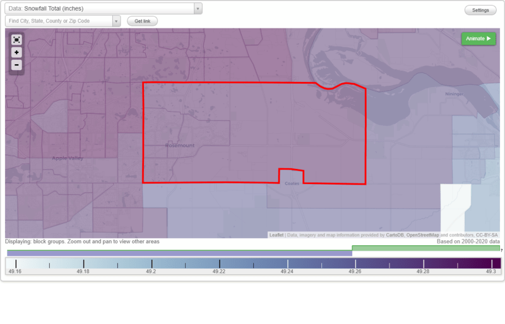Open the Data Snowfall Total dropdown arrow

coord(198,9)
